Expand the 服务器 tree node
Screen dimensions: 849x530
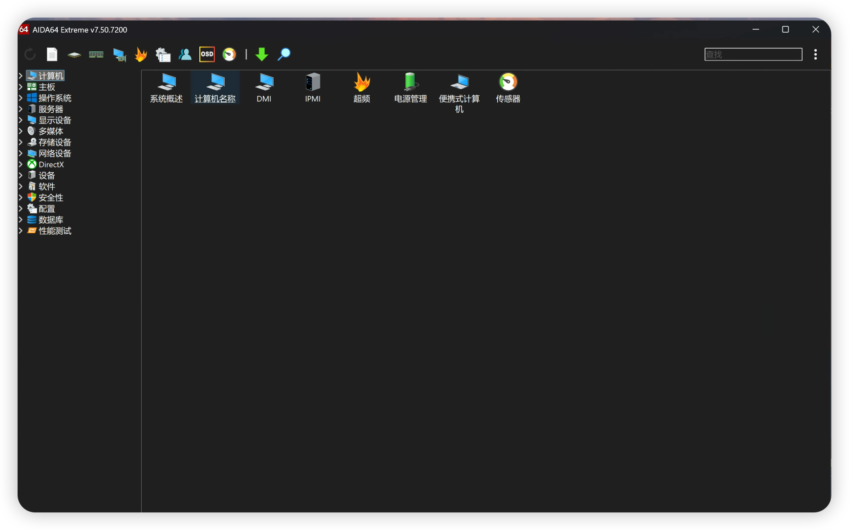pos(21,109)
